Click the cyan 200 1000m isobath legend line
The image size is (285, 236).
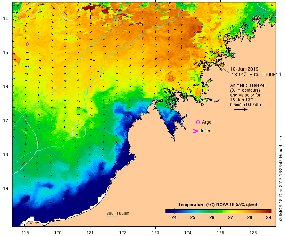point(112,217)
